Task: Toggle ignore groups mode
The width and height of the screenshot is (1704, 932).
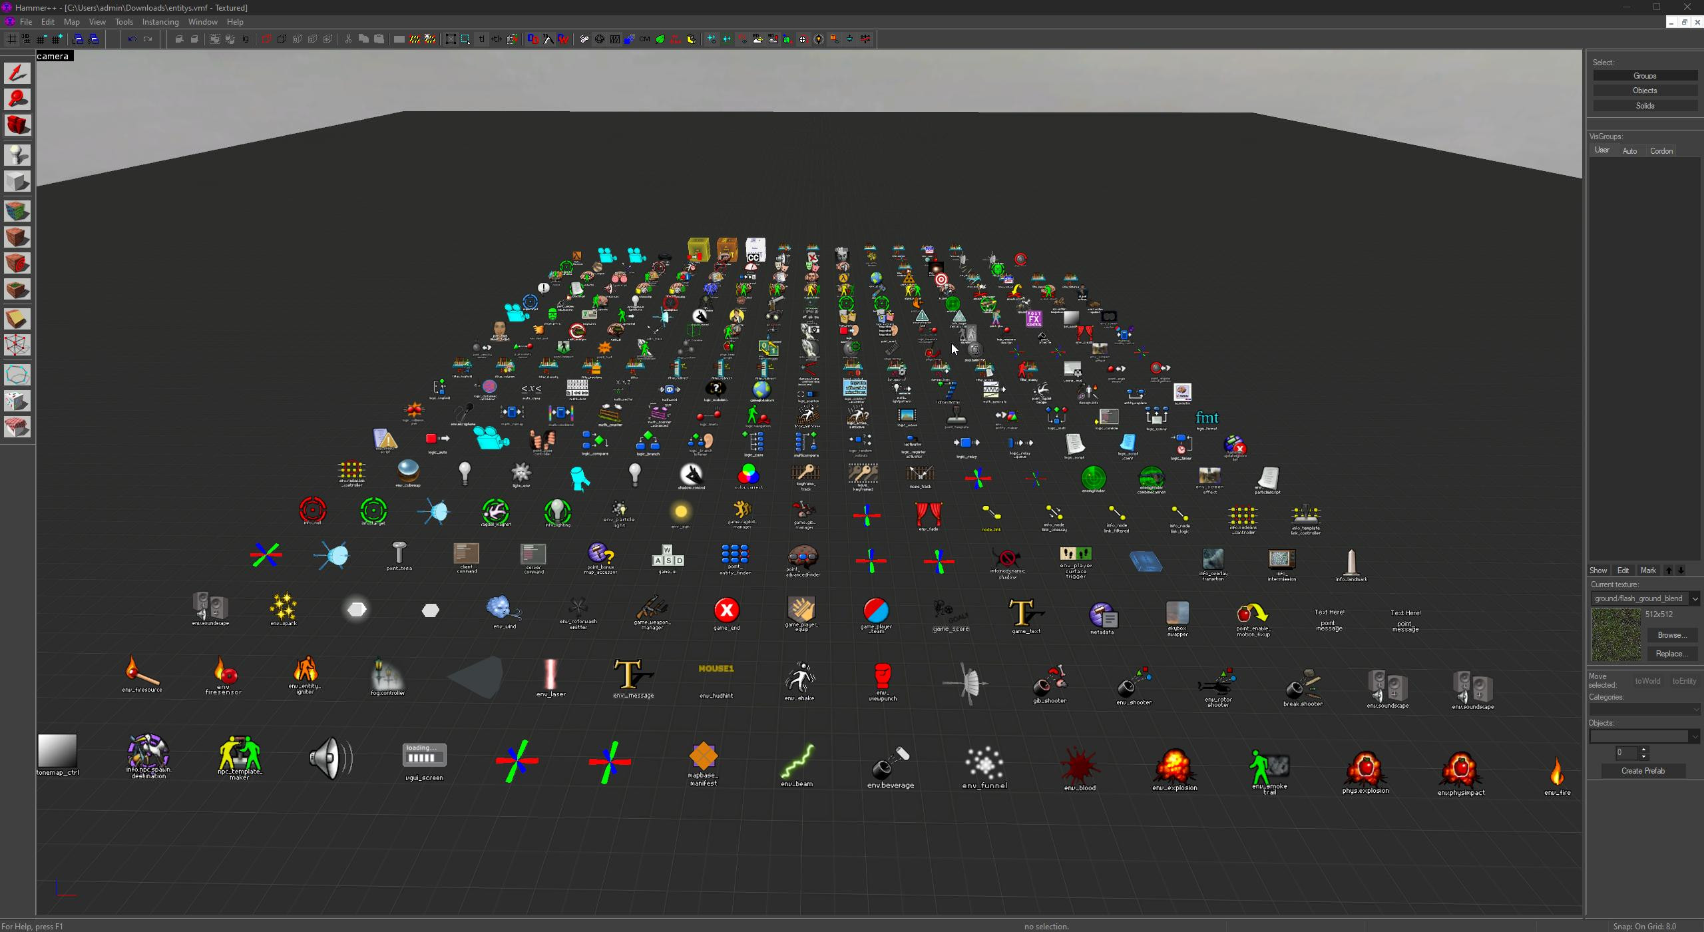Action: coord(245,39)
